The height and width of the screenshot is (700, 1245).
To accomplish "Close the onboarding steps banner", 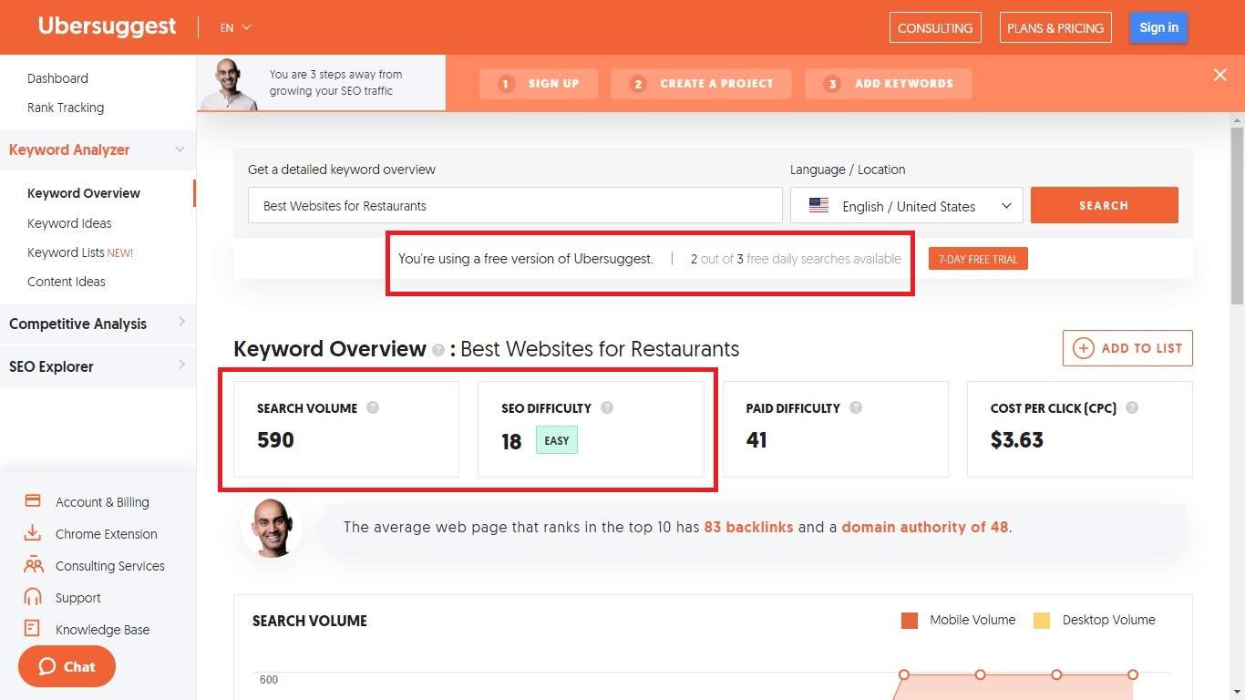I will click(1220, 75).
